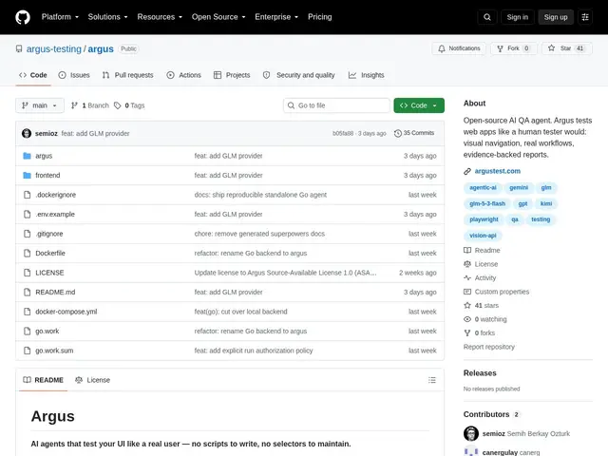The image size is (608, 456).
Task: Select the License tab in file viewer
Action: tap(93, 380)
